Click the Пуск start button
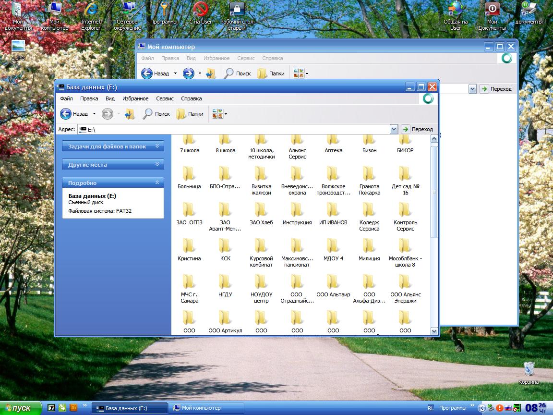Image resolution: width=553 pixels, height=415 pixels. (x=20, y=408)
